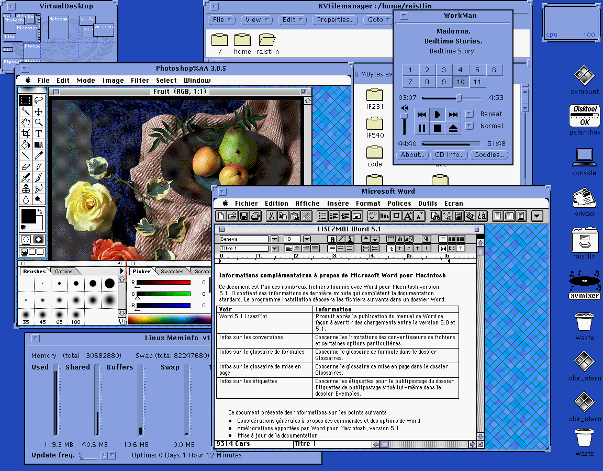Swap foreground and background colors
The height and width of the screenshot is (471, 603).
40,211
